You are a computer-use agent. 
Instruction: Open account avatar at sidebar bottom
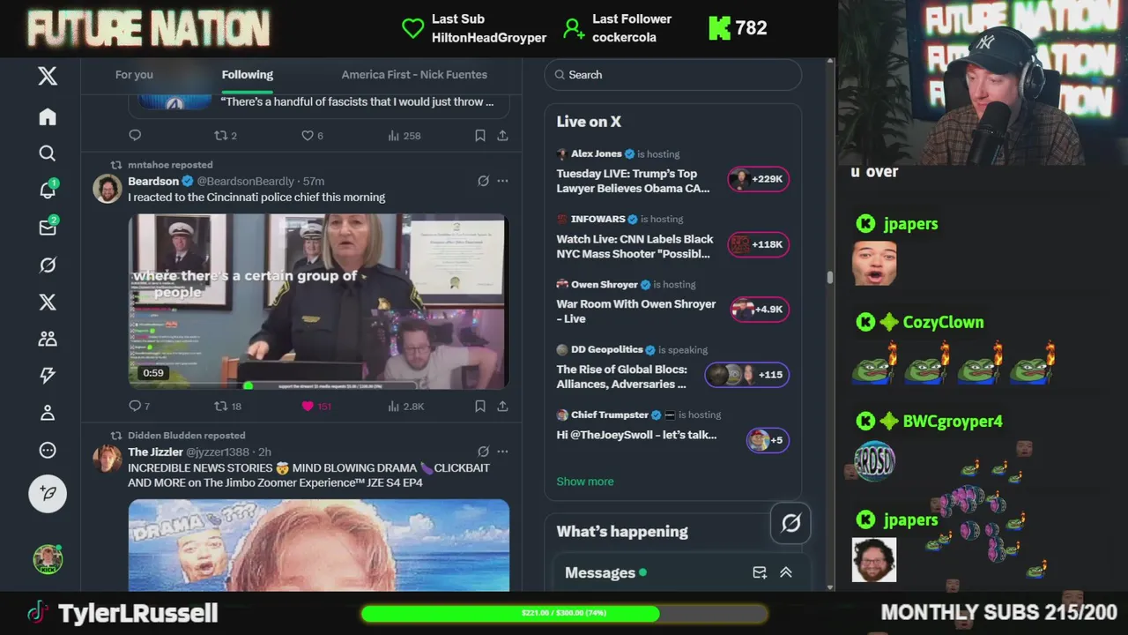(x=48, y=559)
